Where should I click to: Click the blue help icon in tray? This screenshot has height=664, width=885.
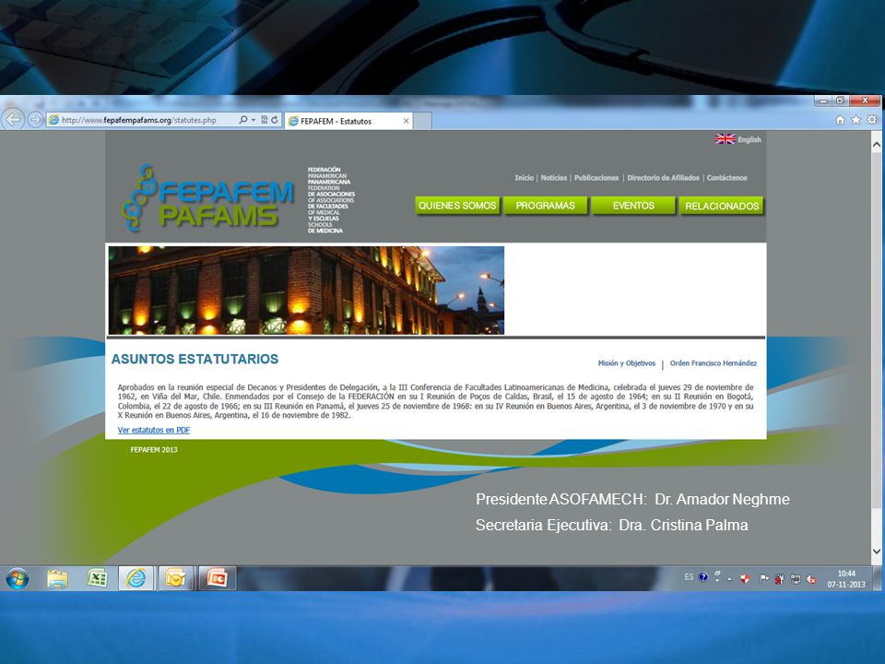[703, 577]
